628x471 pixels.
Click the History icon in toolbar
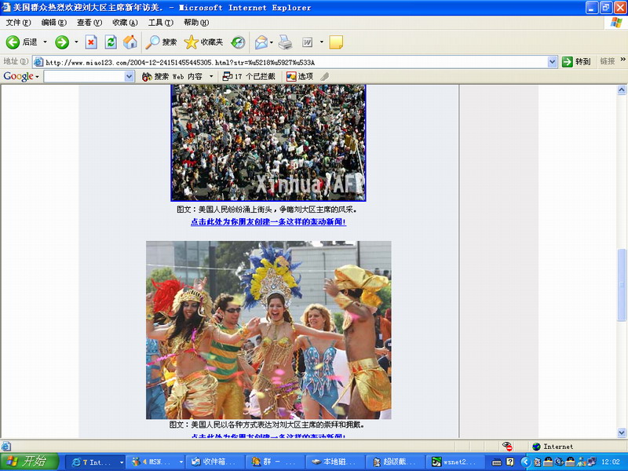pos(237,42)
